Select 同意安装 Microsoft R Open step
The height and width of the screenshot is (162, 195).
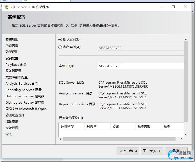pos(26,109)
